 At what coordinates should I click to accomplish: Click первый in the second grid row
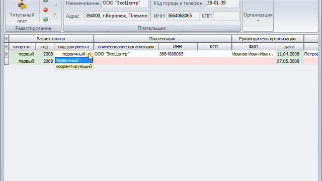pos(22,61)
